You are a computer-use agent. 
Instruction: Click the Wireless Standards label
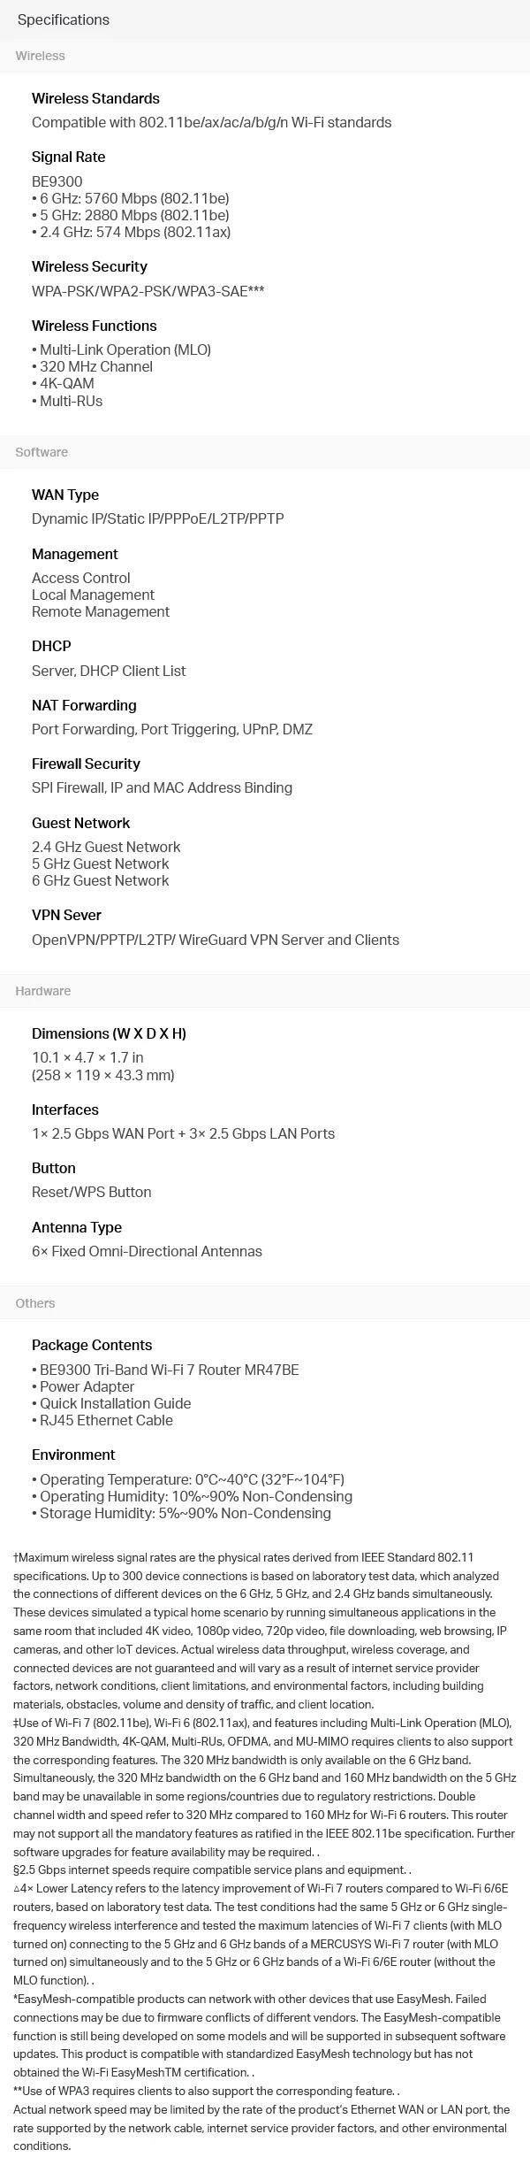(x=95, y=98)
